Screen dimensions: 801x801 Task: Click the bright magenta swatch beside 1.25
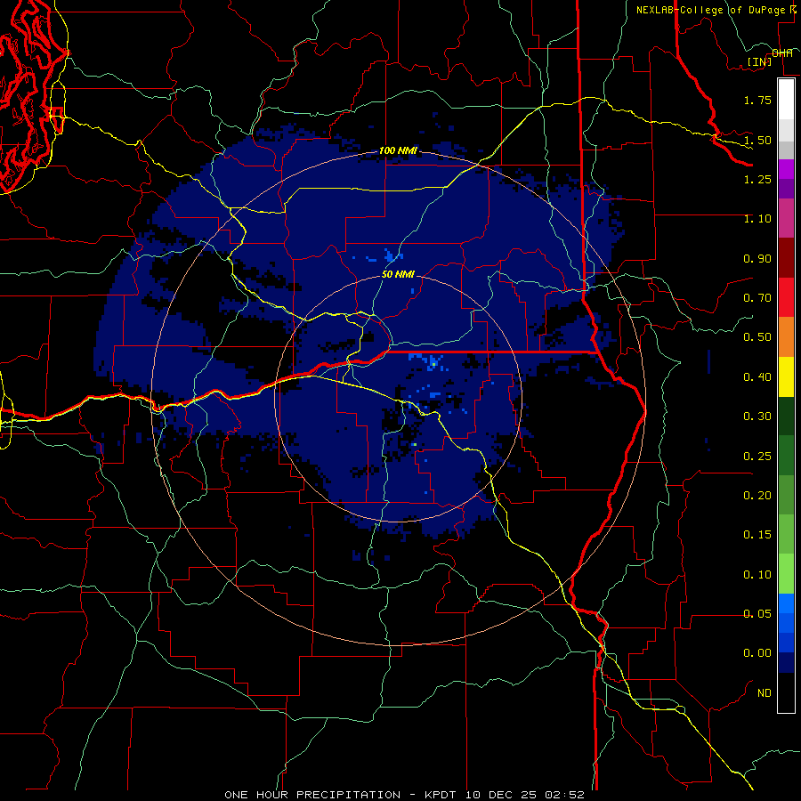pos(786,169)
